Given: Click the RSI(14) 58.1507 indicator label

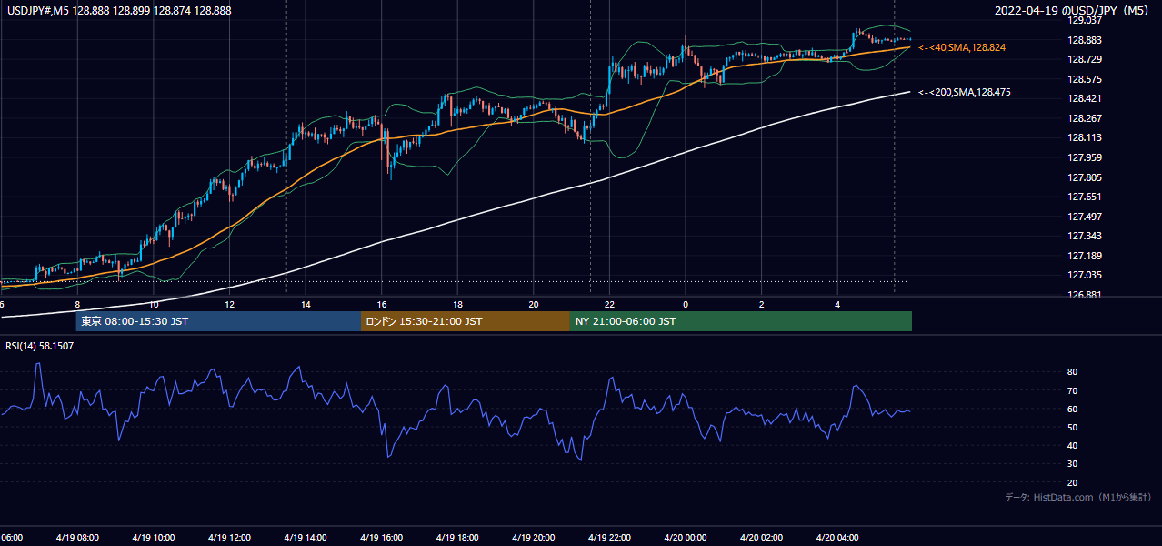Looking at the screenshot, I should coord(40,346).
